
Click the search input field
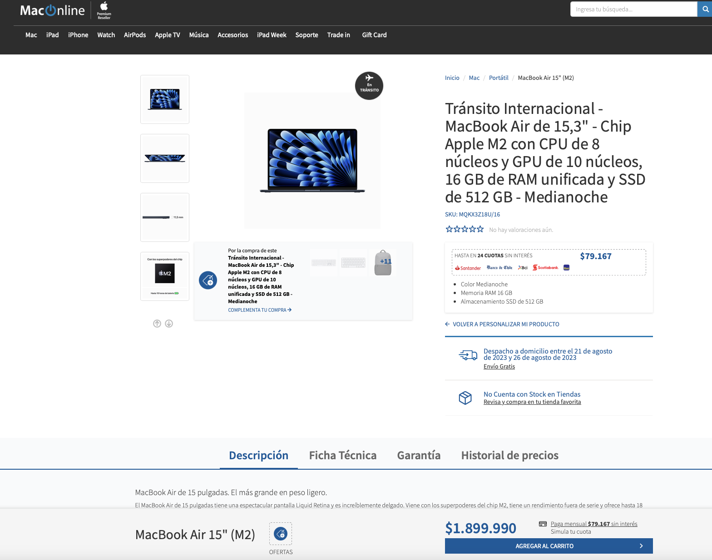pyautogui.click(x=634, y=9)
